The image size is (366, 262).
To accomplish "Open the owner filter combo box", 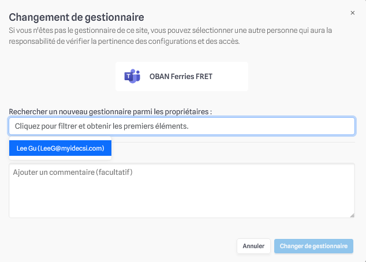I will point(182,126).
